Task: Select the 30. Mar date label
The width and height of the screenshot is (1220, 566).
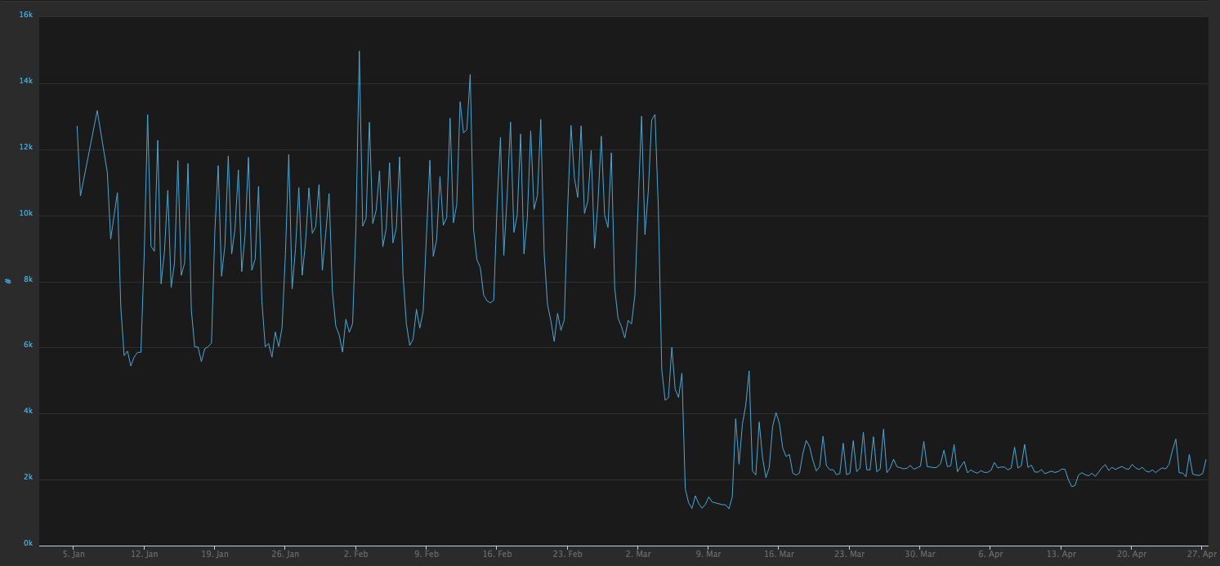Action: click(x=921, y=554)
